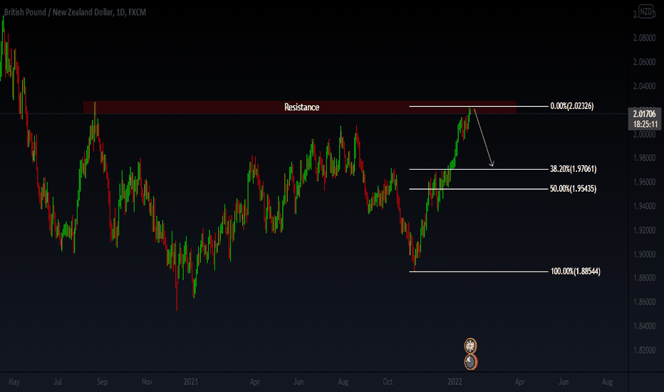Select the Resistance zone label
Image resolution: width=664 pixels, height=392 pixels.
(x=301, y=107)
